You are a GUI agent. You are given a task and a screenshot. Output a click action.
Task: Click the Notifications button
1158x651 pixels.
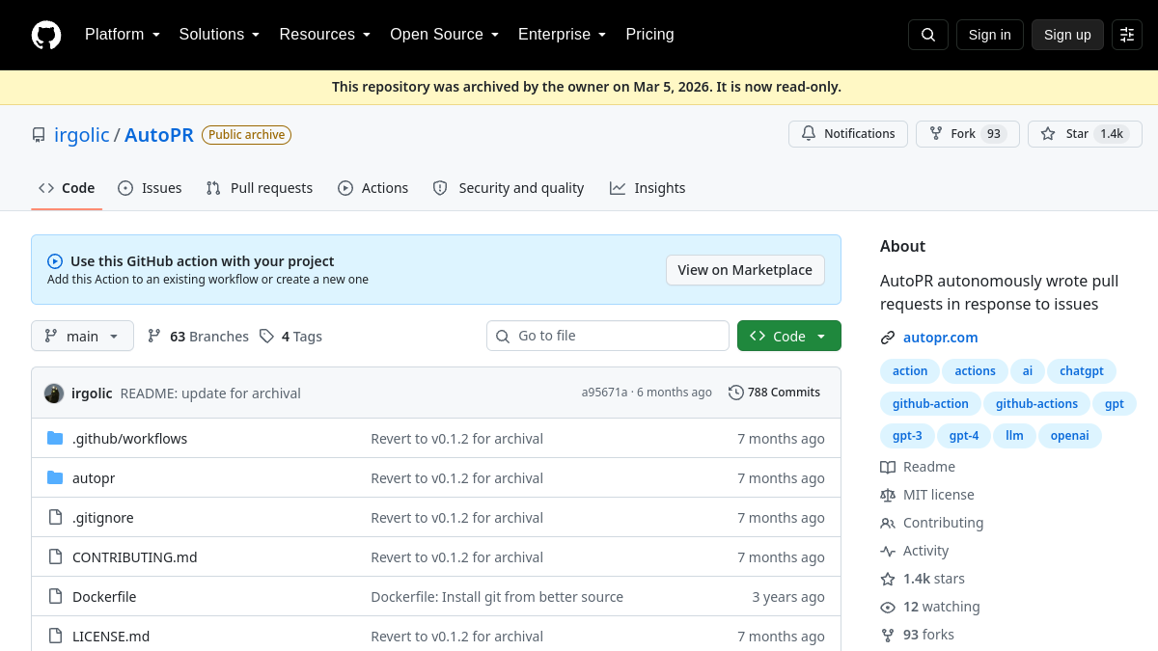click(848, 134)
